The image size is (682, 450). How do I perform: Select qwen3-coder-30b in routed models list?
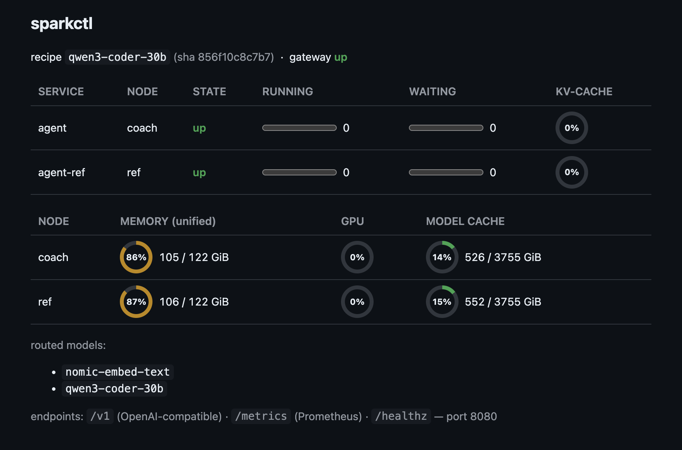114,389
